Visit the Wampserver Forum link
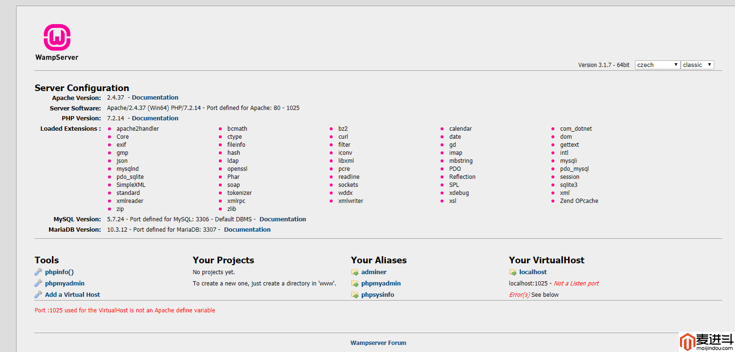Image resolution: width=735 pixels, height=352 pixels. (378, 343)
